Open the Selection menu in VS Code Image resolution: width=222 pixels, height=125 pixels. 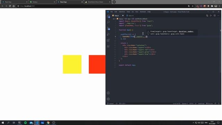pos(122,12)
